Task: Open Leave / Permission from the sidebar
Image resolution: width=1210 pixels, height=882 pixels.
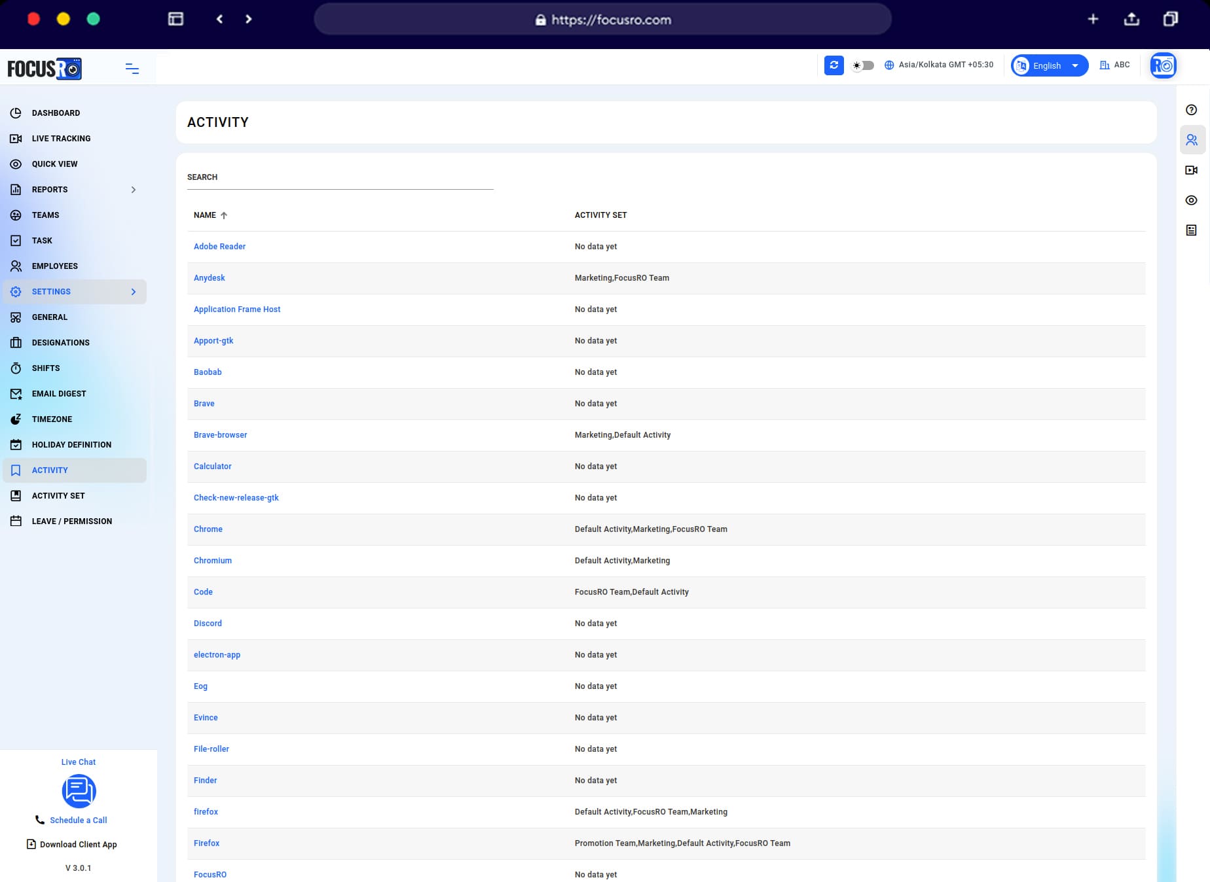Action: (71, 521)
